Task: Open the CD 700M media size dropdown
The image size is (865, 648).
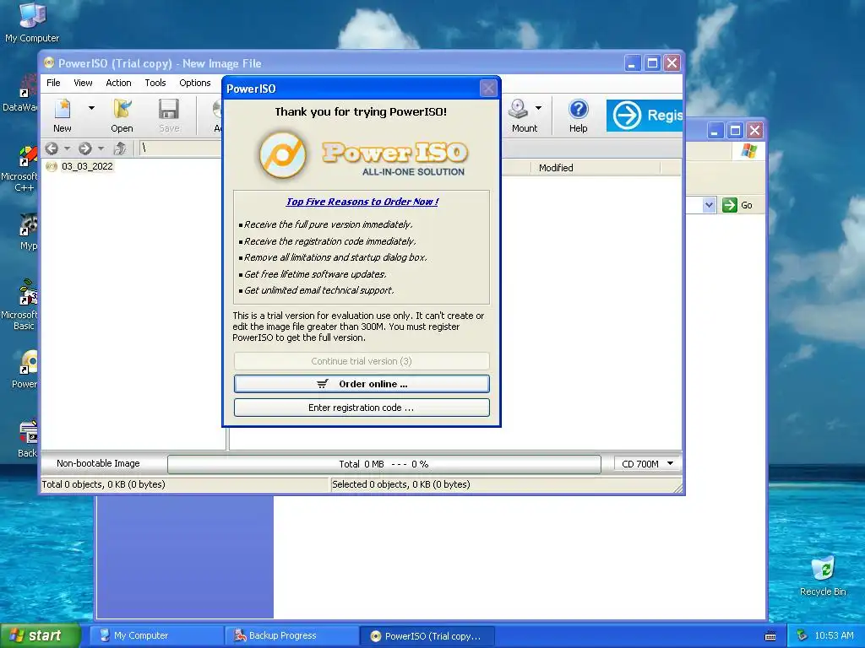Action: (x=647, y=464)
